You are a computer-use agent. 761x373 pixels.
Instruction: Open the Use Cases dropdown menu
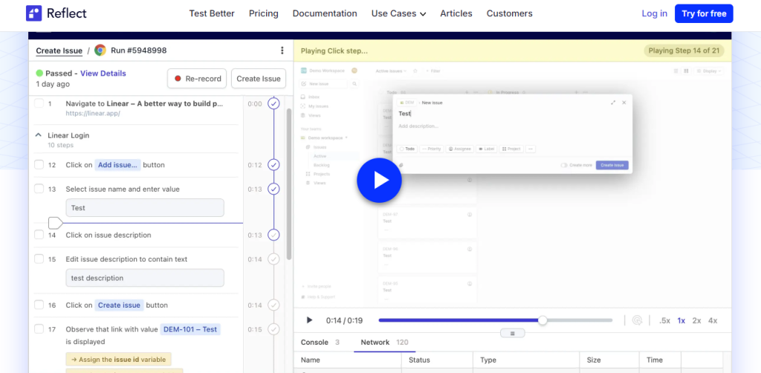398,13
